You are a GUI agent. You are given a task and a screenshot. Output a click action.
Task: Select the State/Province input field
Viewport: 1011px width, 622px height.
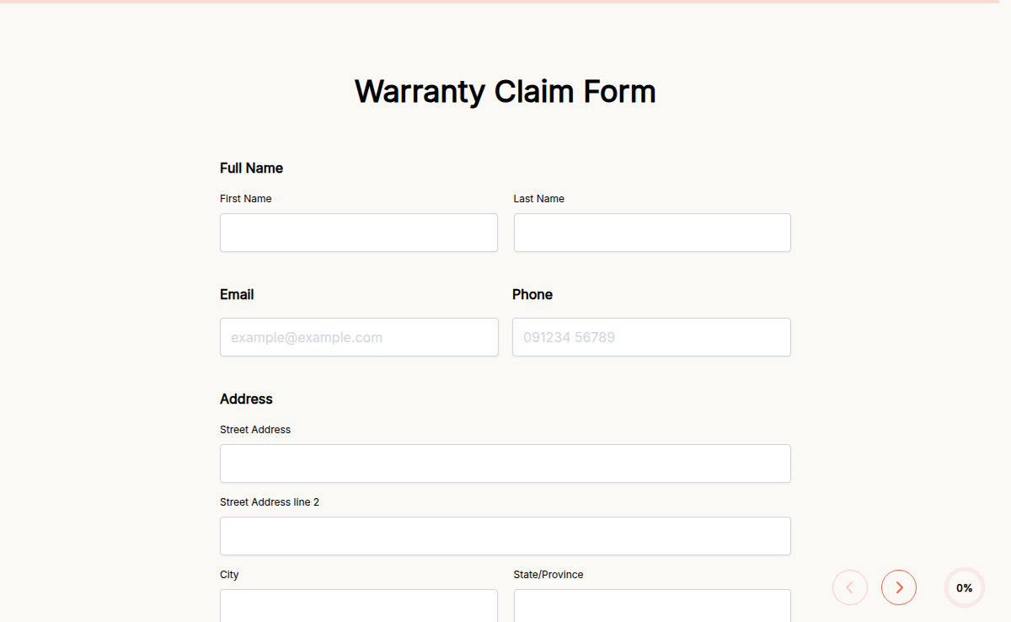pos(651,607)
